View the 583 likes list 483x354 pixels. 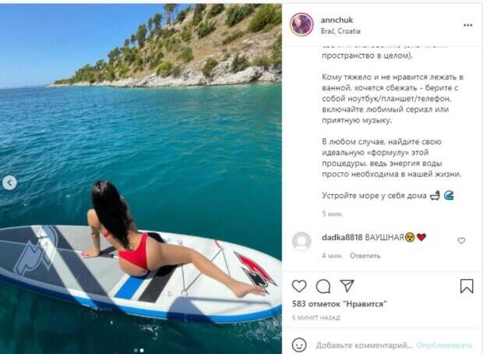(339, 304)
